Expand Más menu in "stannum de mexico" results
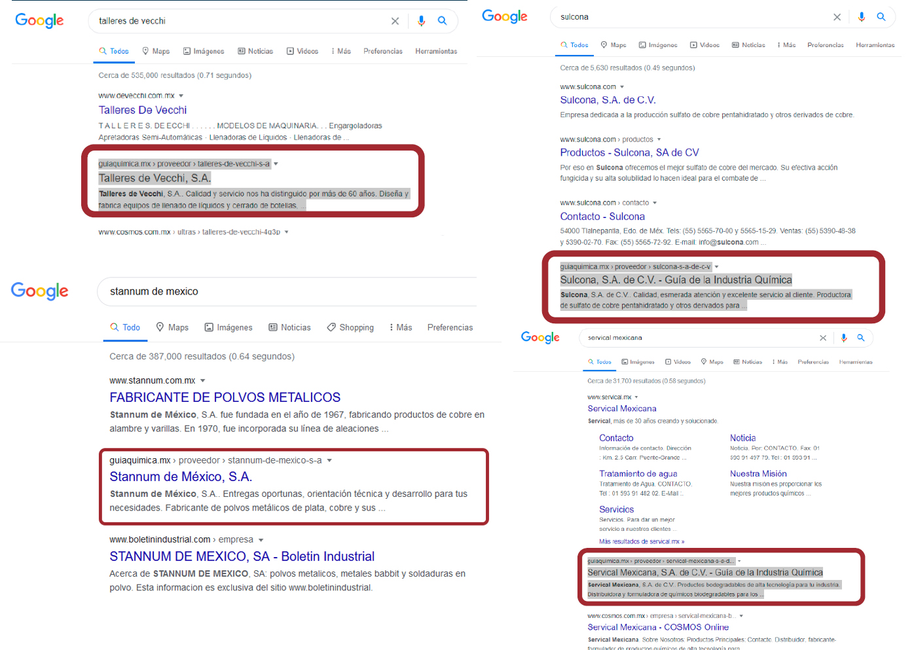Viewport: 914px width, 650px height. point(401,327)
